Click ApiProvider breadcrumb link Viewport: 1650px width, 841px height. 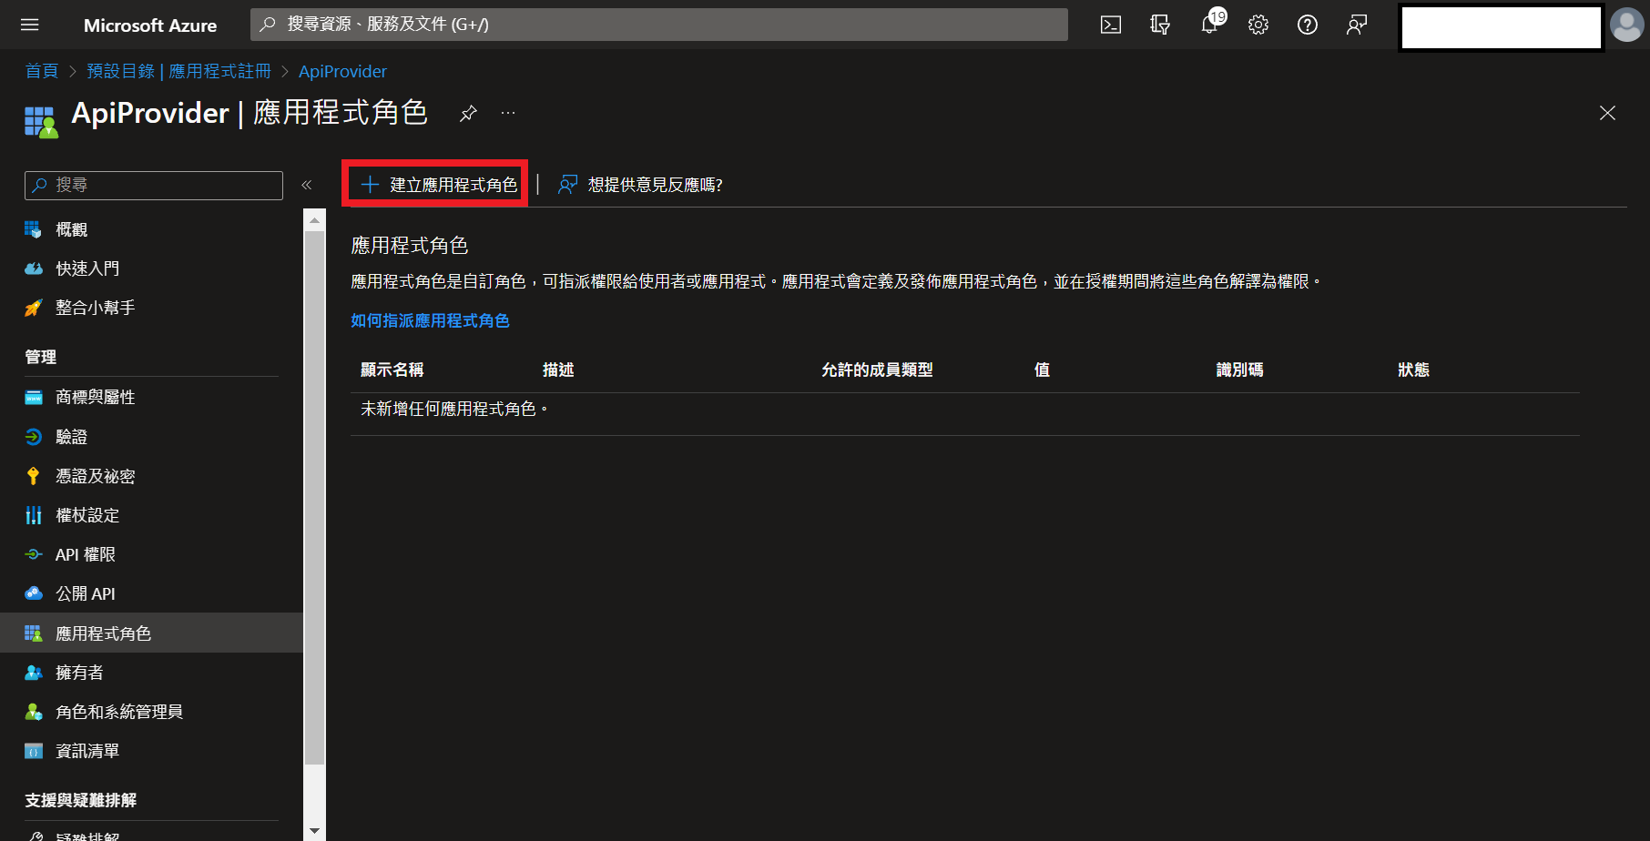(x=342, y=71)
